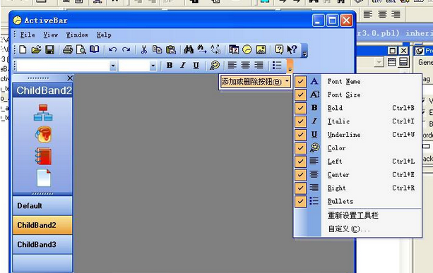The image size is (433, 273).
Task: Click the Bullets list toolbar icon
Action: [277, 66]
